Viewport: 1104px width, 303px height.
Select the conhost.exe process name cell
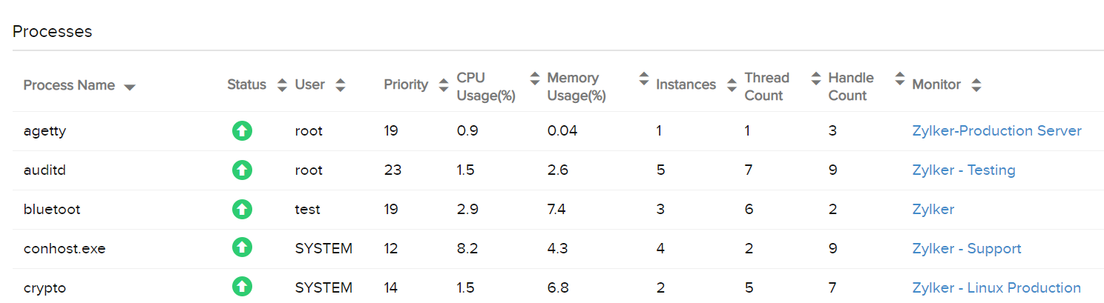click(x=65, y=249)
